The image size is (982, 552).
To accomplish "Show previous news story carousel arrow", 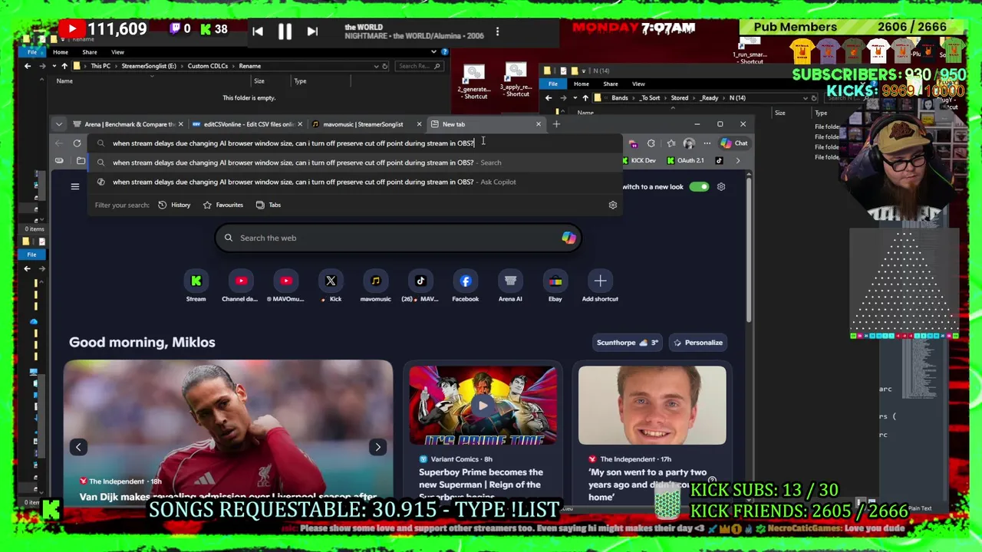I will click(x=78, y=447).
